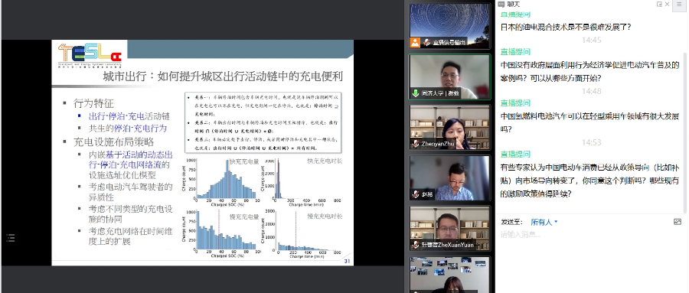Click the 聊天 panel title
The width and height of the screenshot is (689, 293).
coord(513,5)
